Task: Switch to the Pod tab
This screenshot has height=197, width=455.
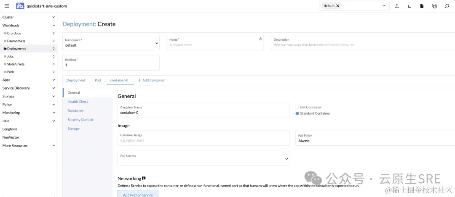Action: coord(98,80)
